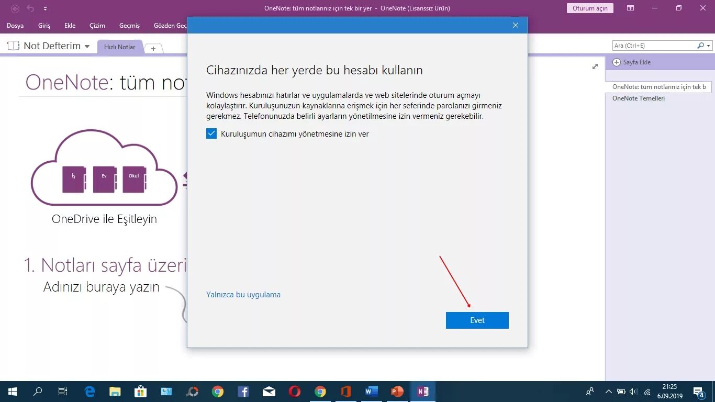
Task: Open the Chrome icon next to Office
Action: point(320,392)
